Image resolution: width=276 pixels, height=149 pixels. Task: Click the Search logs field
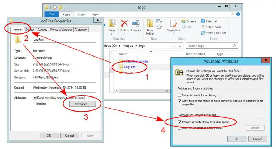point(212,46)
